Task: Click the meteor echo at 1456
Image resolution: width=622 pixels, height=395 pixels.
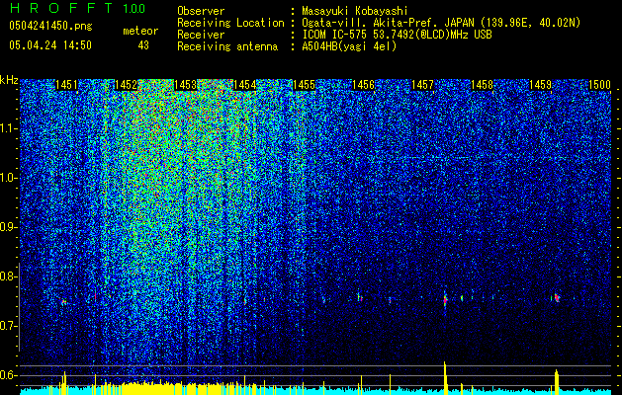Action: [360, 297]
